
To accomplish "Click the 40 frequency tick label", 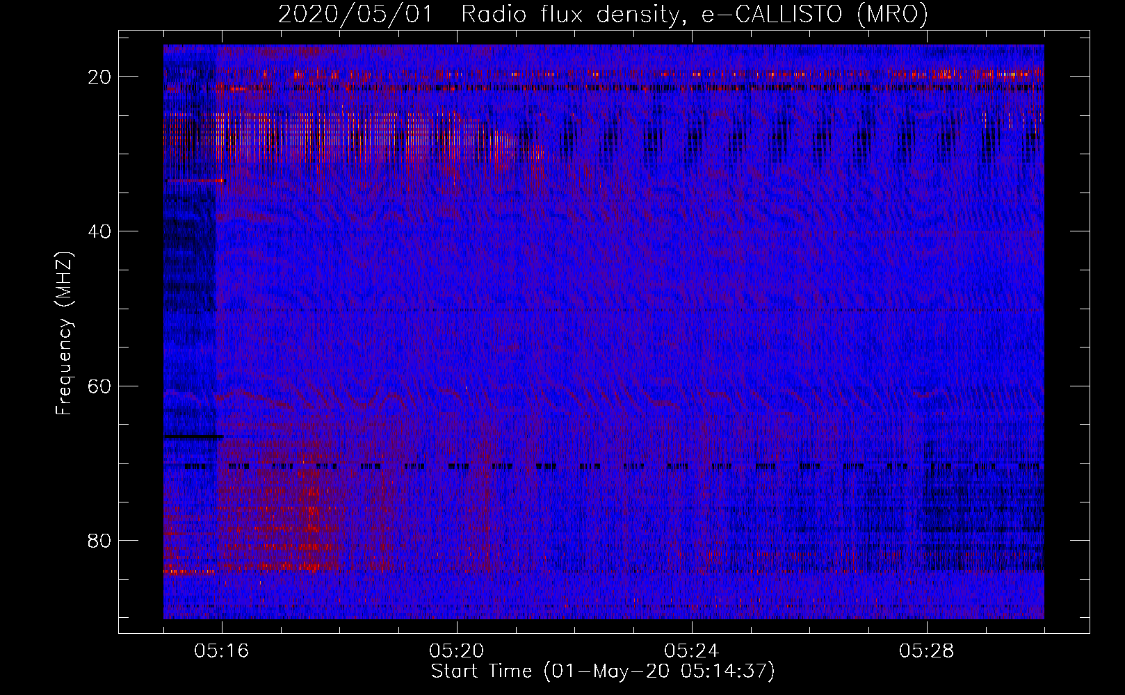I will pyautogui.click(x=100, y=231).
